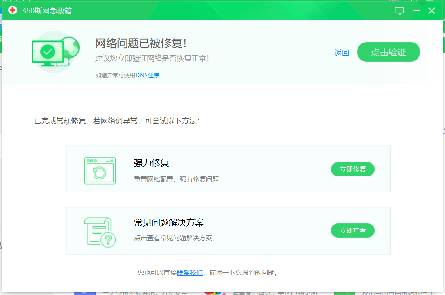This screenshot has width=445, height=295.
Task: Open the DNS还原 link
Action: (147, 75)
